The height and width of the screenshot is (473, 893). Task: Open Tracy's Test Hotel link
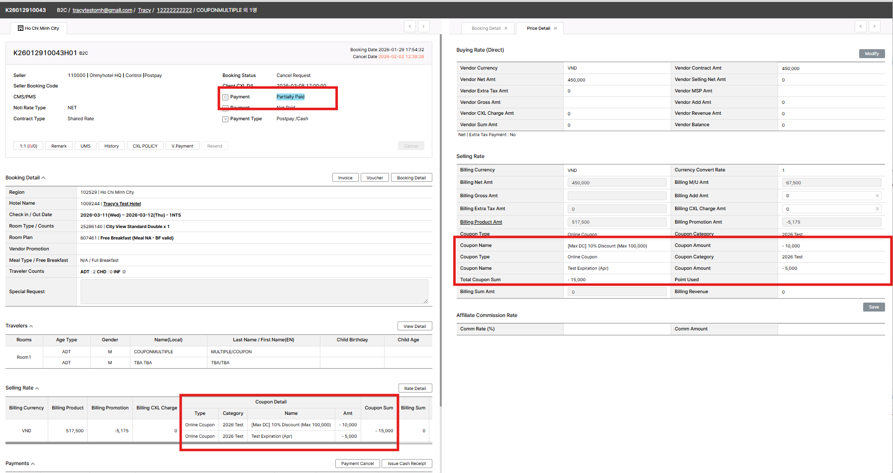point(122,204)
